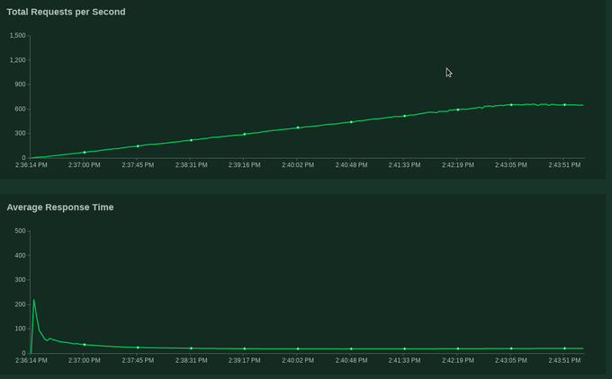Viewport: 612px width, 379px height.
Task: Click the Total Requests per Second chart title
Action: pos(66,12)
